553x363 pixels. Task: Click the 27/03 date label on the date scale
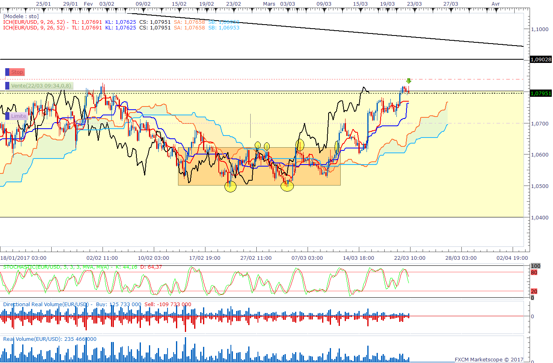tap(450, 4)
